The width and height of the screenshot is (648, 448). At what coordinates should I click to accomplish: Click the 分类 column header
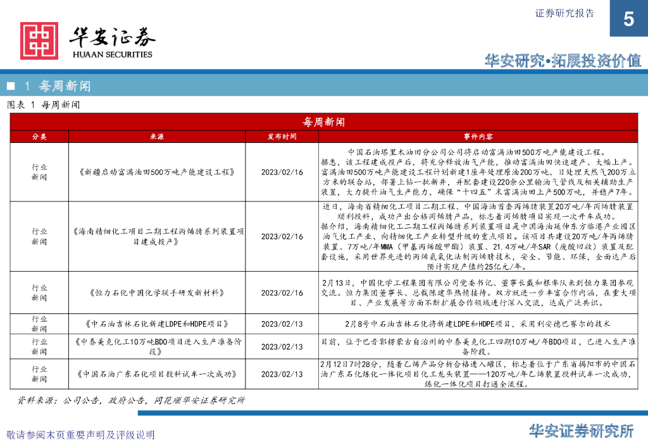tap(39, 136)
